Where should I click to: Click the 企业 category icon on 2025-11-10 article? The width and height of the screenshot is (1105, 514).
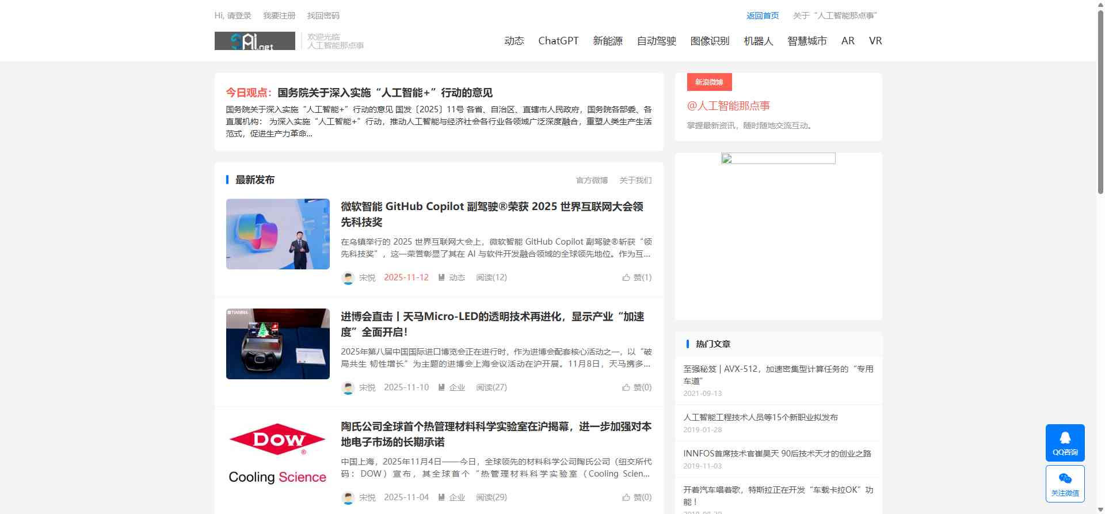point(441,387)
